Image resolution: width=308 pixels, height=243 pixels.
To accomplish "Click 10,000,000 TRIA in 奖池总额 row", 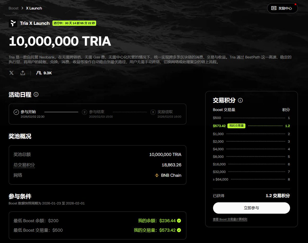I will coord(165,155).
